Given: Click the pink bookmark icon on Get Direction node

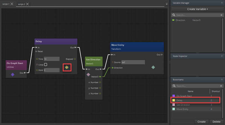Looking at the screenshot, I should pos(88,74).
